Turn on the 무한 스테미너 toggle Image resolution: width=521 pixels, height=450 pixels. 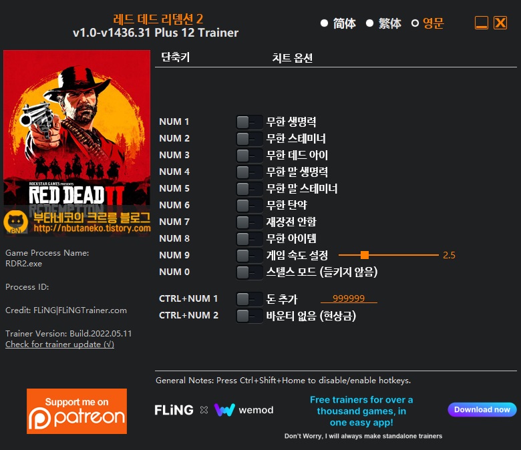249,139
